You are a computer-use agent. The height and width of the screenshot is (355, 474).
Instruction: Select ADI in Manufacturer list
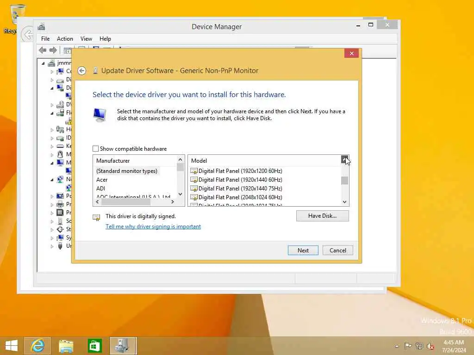click(100, 189)
